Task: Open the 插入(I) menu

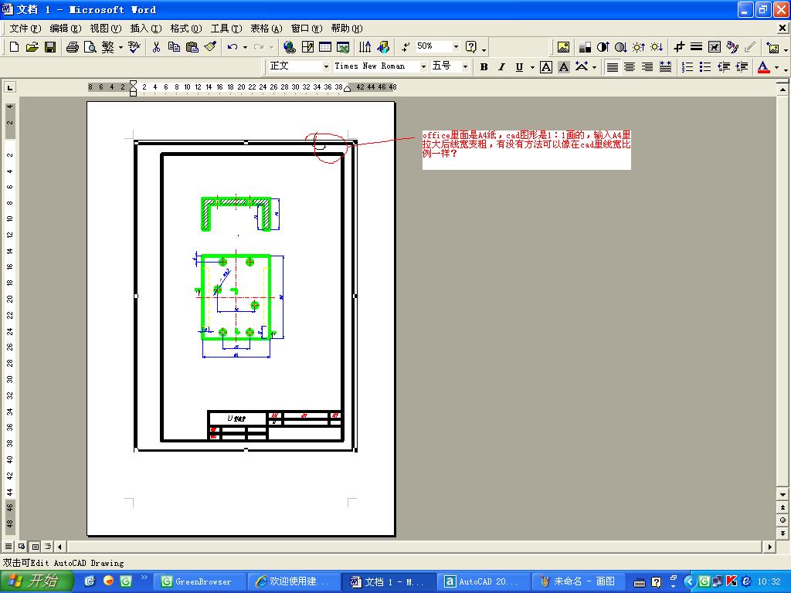Action: pos(146,29)
